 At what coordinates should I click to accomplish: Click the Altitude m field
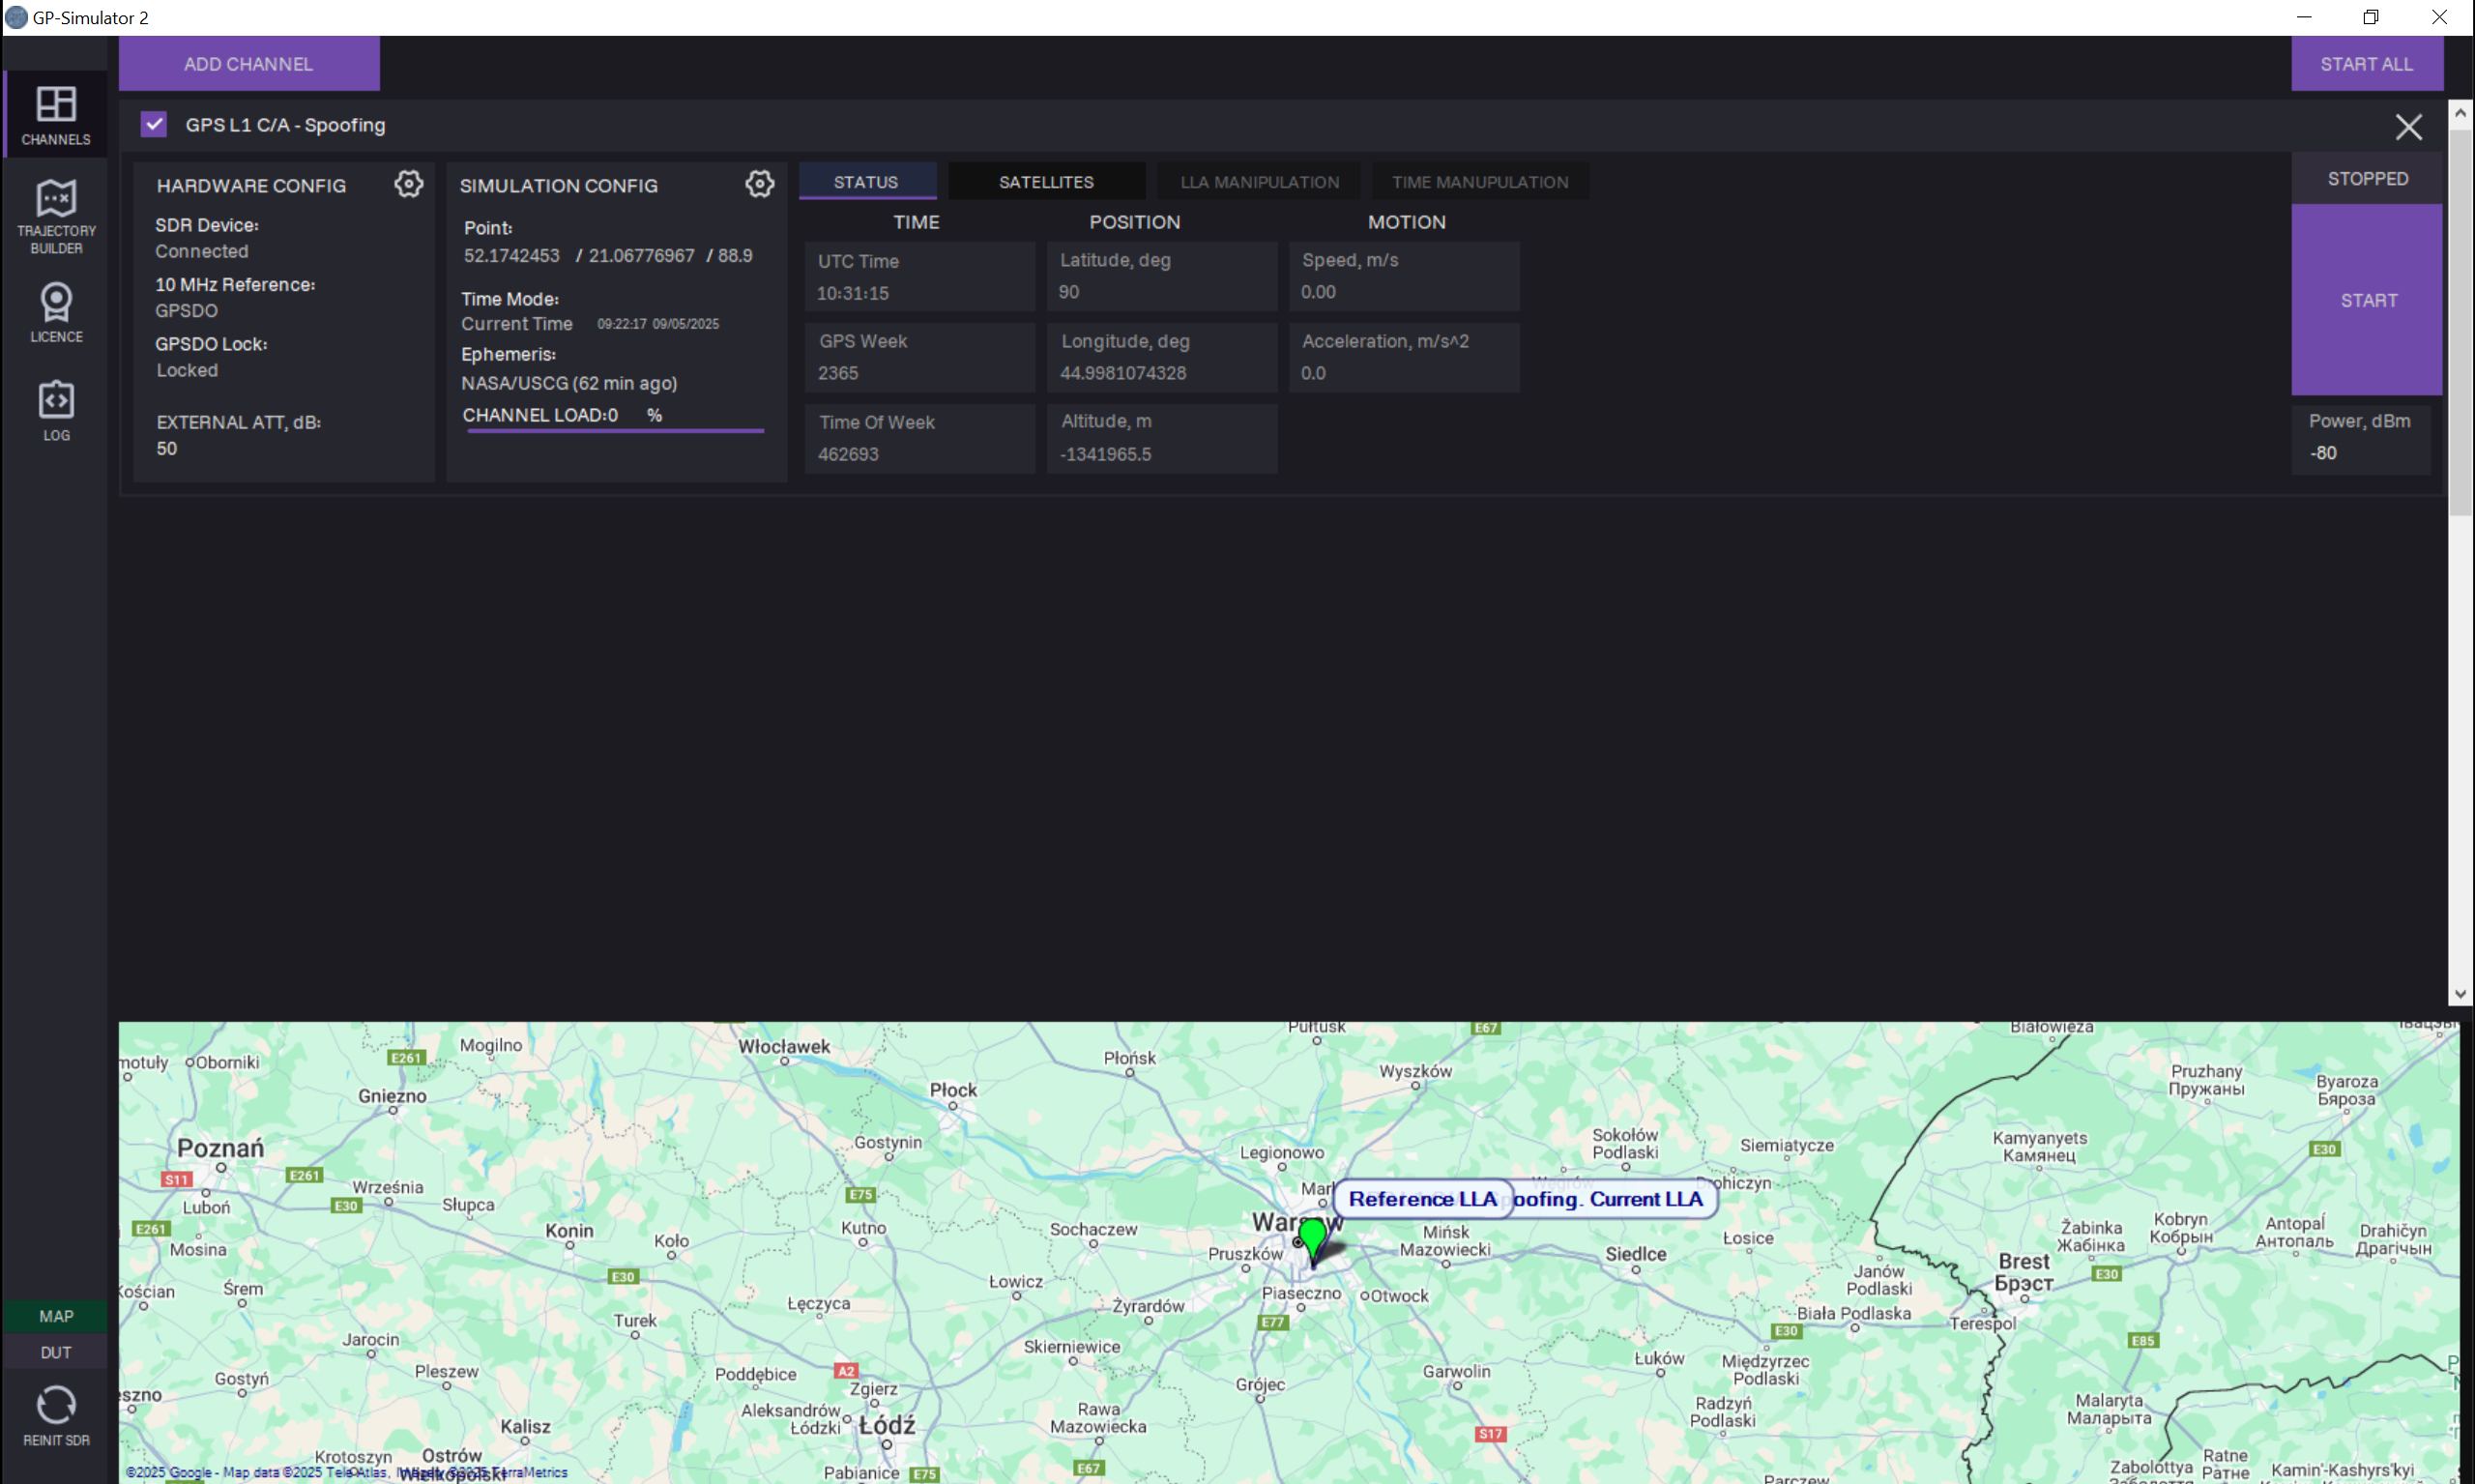point(1162,438)
